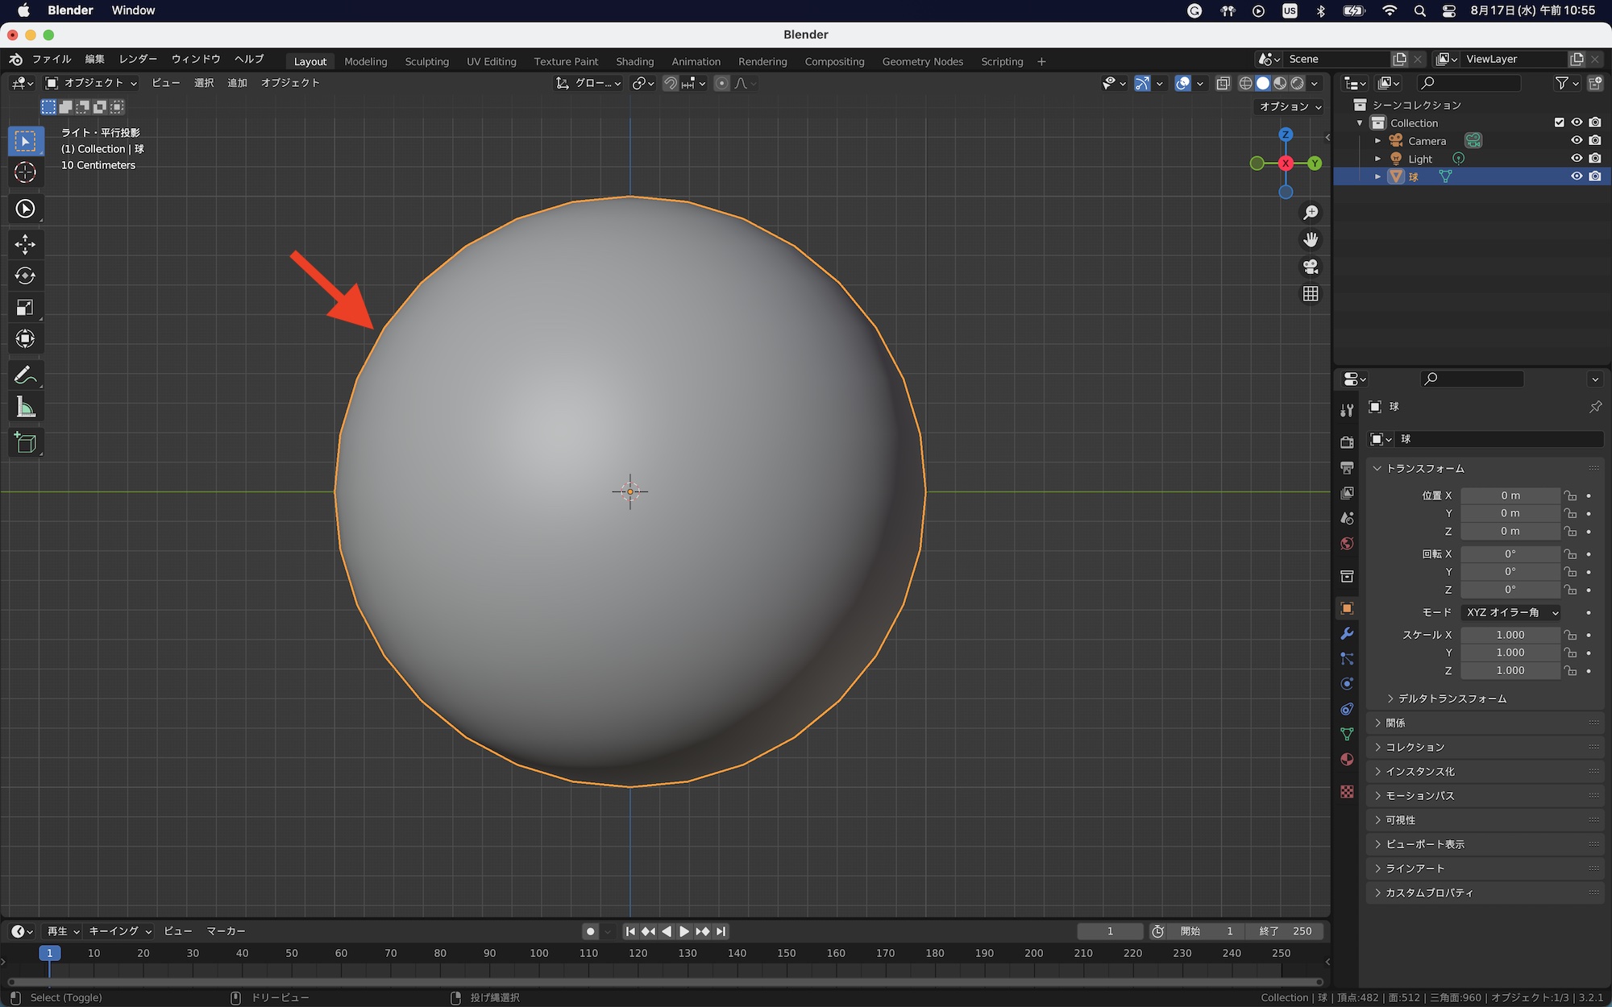
Task: Toggle the Collection exclude checkbox
Action: (x=1559, y=122)
